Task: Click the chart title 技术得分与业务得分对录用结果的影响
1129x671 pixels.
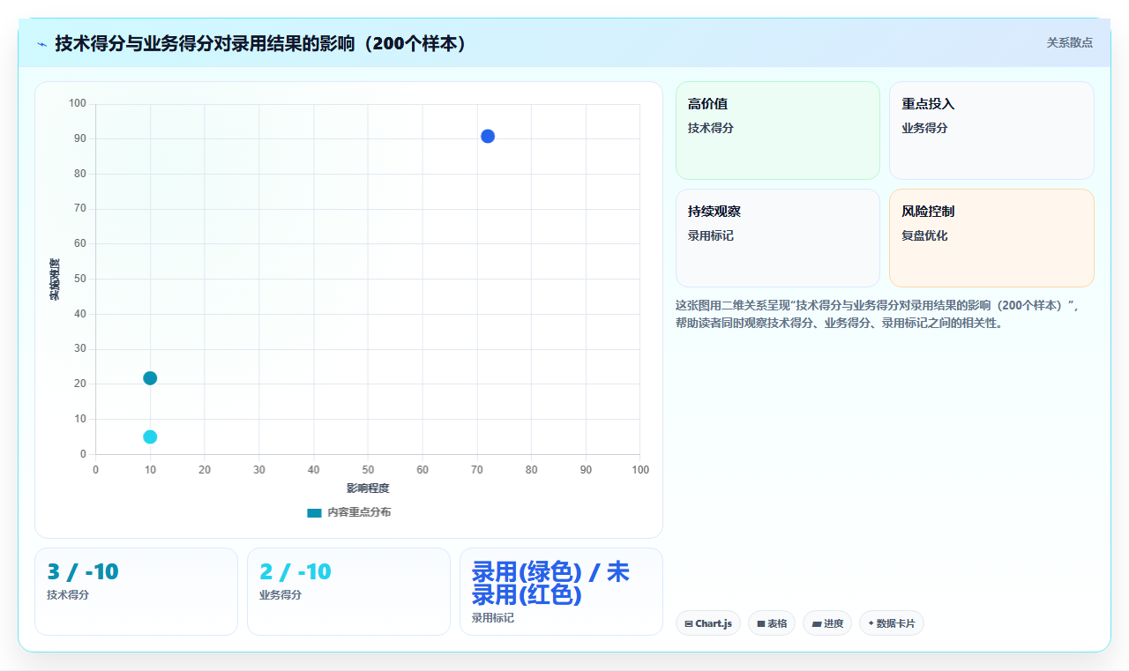Action: point(260,43)
